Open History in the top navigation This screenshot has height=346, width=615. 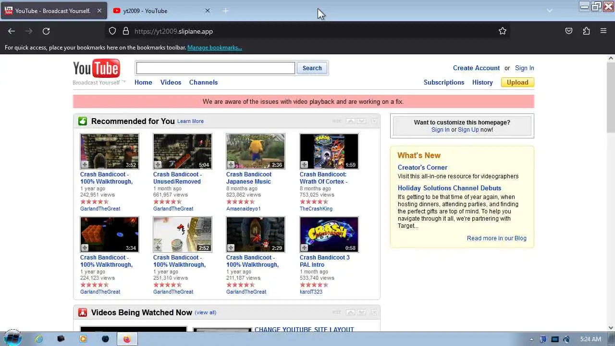[x=482, y=82]
